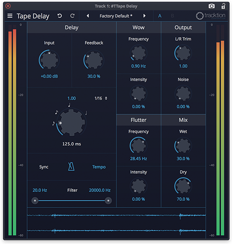
Task: Click the Tempo sync label
Action: click(x=99, y=167)
